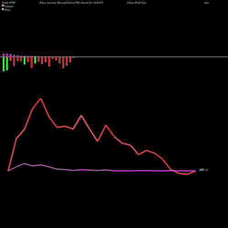Click the MunafaSutra charts header text

[71, 3]
